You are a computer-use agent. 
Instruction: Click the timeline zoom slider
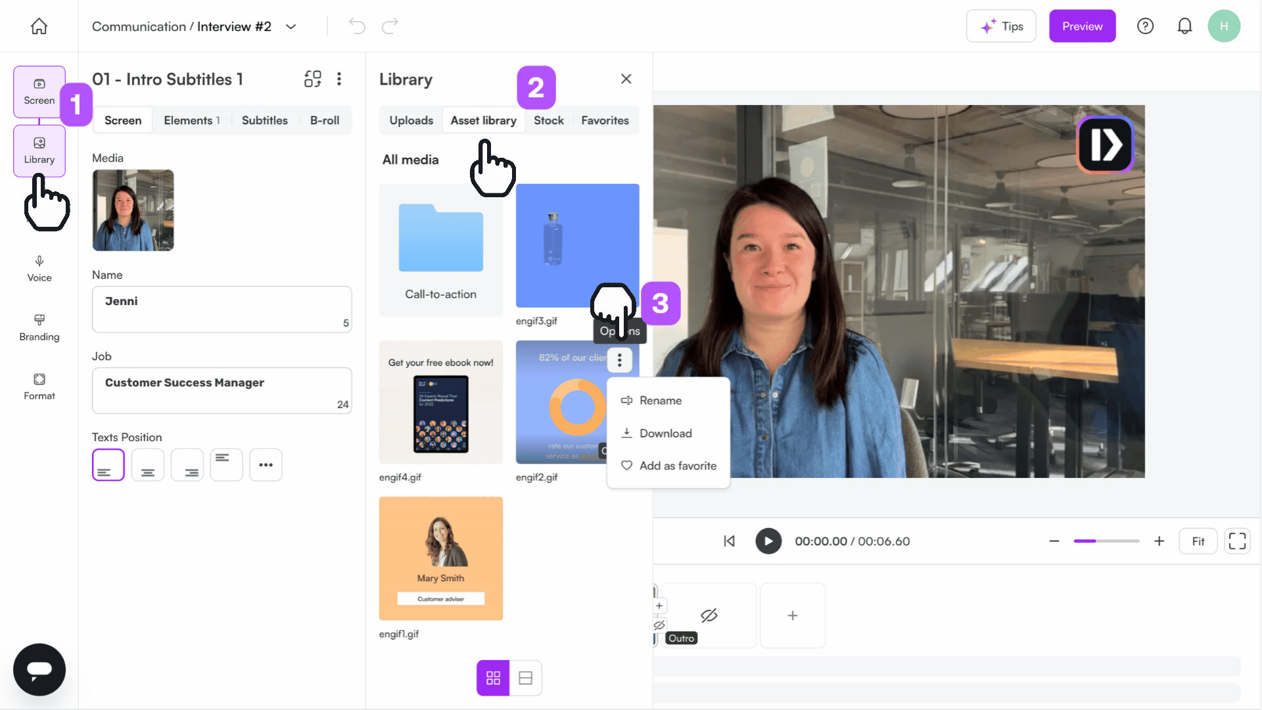(x=1106, y=541)
